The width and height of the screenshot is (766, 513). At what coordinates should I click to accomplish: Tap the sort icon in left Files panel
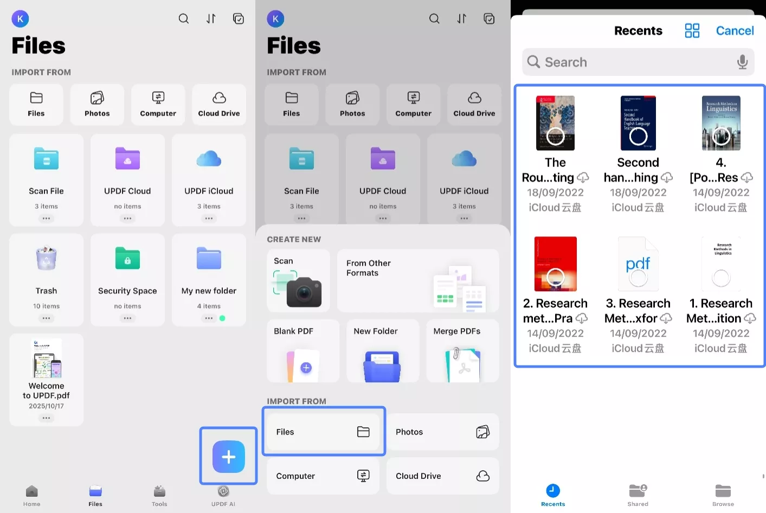click(x=211, y=19)
